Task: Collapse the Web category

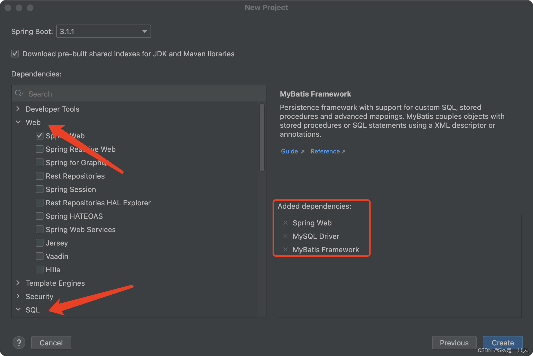Action: [18, 122]
